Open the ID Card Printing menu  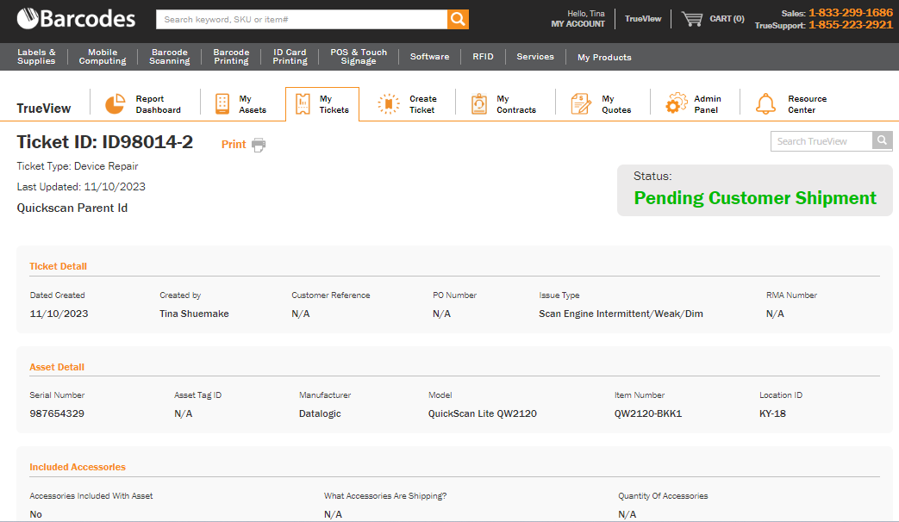click(290, 57)
